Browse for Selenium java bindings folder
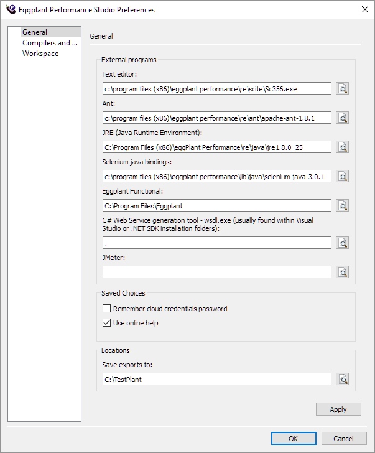 [342, 176]
